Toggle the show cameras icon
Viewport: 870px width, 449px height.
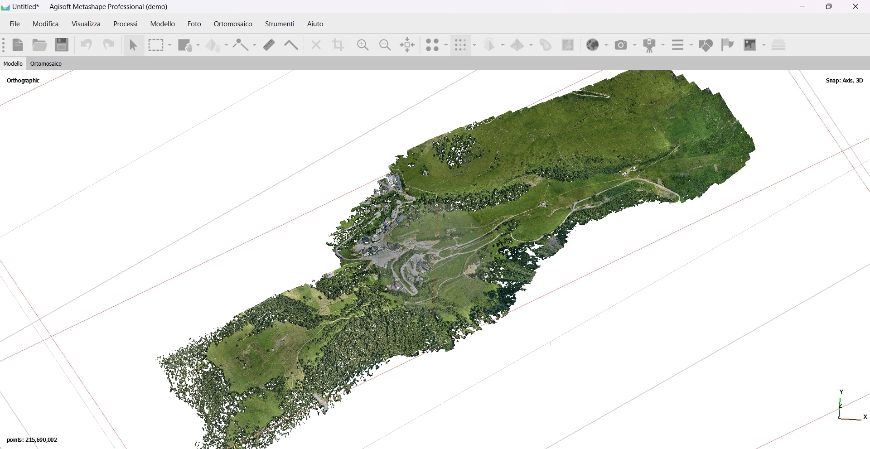[621, 45]
